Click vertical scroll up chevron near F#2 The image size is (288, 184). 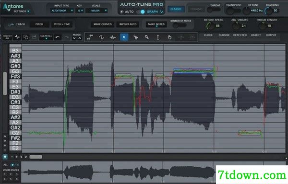coord(5,137)
